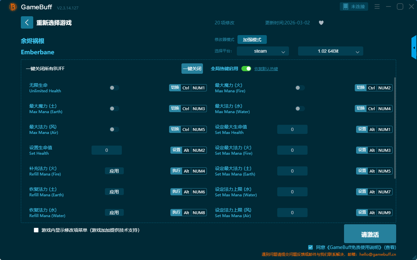Toggle Unlimited Health switch
This screenshot has width=417, height=260.
coord(114,88)
